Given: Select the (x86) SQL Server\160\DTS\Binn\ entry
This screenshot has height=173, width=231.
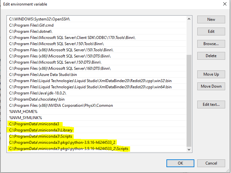Looking at the screenshot, I should click(97, 68).
